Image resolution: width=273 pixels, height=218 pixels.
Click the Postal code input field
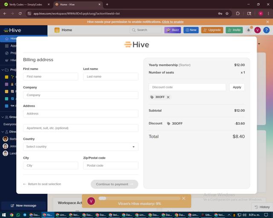(111, 166)
